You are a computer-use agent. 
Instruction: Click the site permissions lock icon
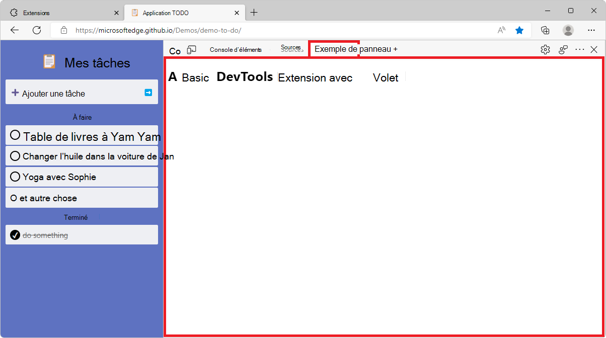tap(64, 30)
